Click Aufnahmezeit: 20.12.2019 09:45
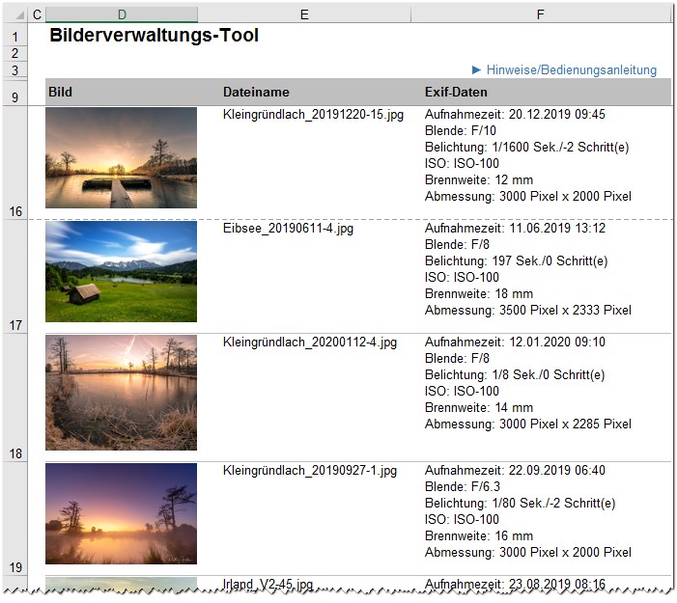Screen dimensions: 677x603 pyautogui.click(x=515, y=114)
